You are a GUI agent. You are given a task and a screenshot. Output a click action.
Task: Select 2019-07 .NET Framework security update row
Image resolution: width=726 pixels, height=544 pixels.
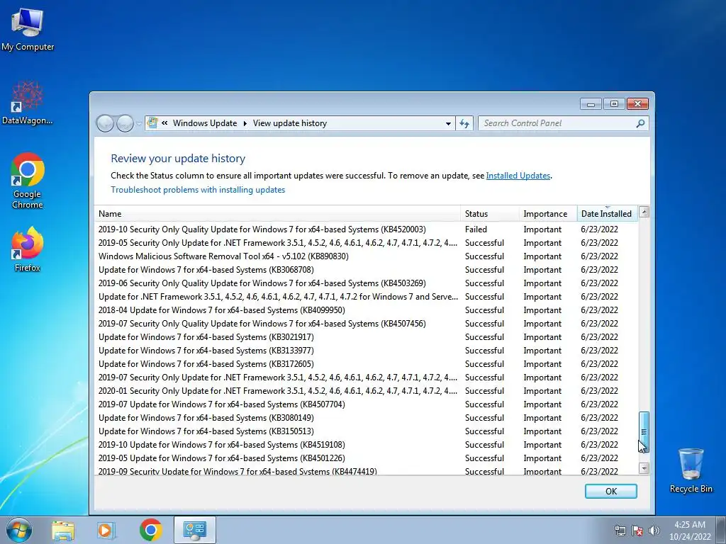(366, 378)
